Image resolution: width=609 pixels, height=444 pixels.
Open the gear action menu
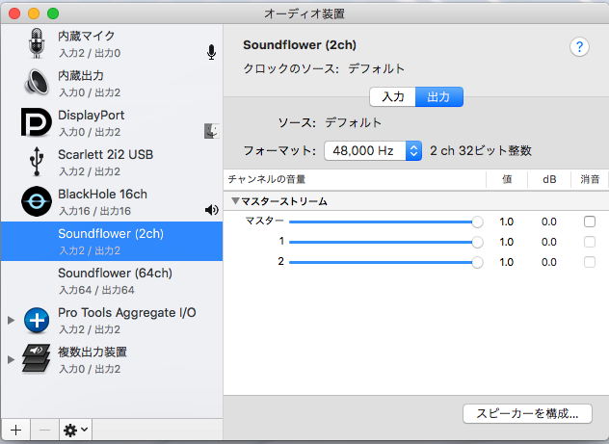tap(75, 430)
